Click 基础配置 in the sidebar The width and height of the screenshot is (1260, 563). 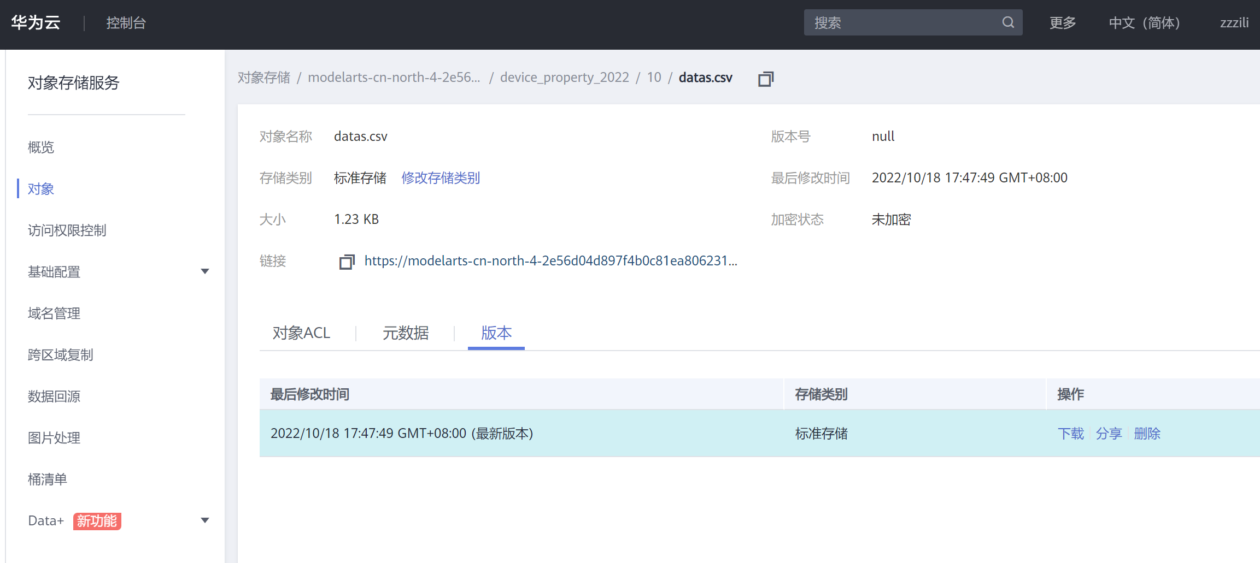[54, 271]
